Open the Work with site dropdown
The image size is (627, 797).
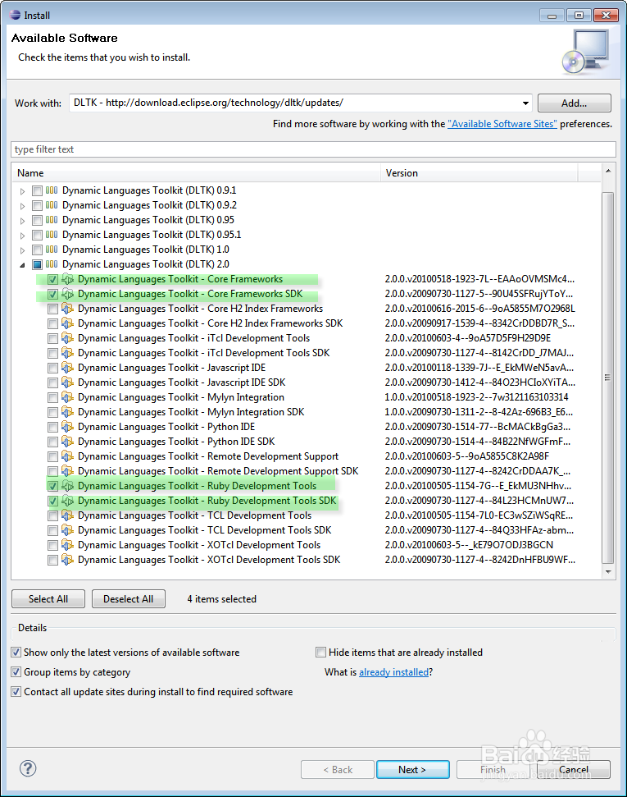525,103
